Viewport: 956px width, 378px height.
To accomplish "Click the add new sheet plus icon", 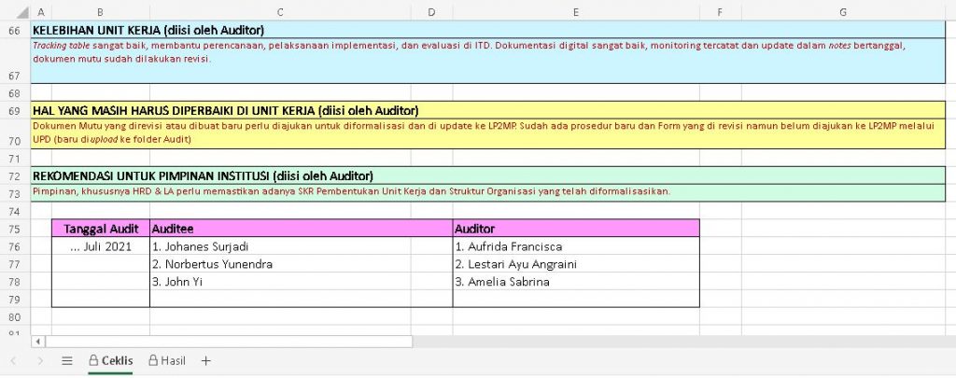I will [206, 360].
